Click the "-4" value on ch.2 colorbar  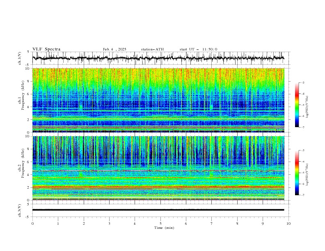[x=302, y=162]
